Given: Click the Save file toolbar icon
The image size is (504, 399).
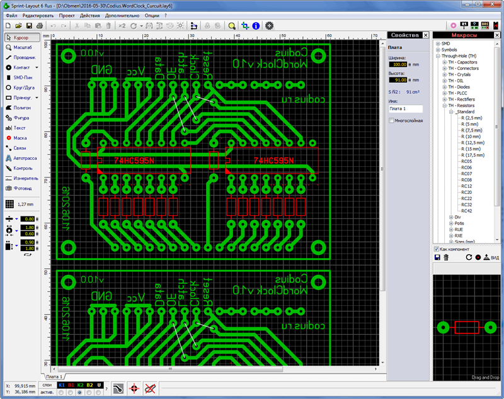Looking at the screenshot, I should [x=29, y=26].
